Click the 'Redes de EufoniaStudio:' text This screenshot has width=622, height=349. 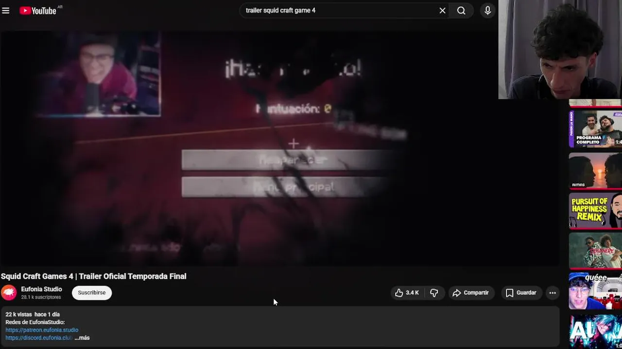(35, 322)
